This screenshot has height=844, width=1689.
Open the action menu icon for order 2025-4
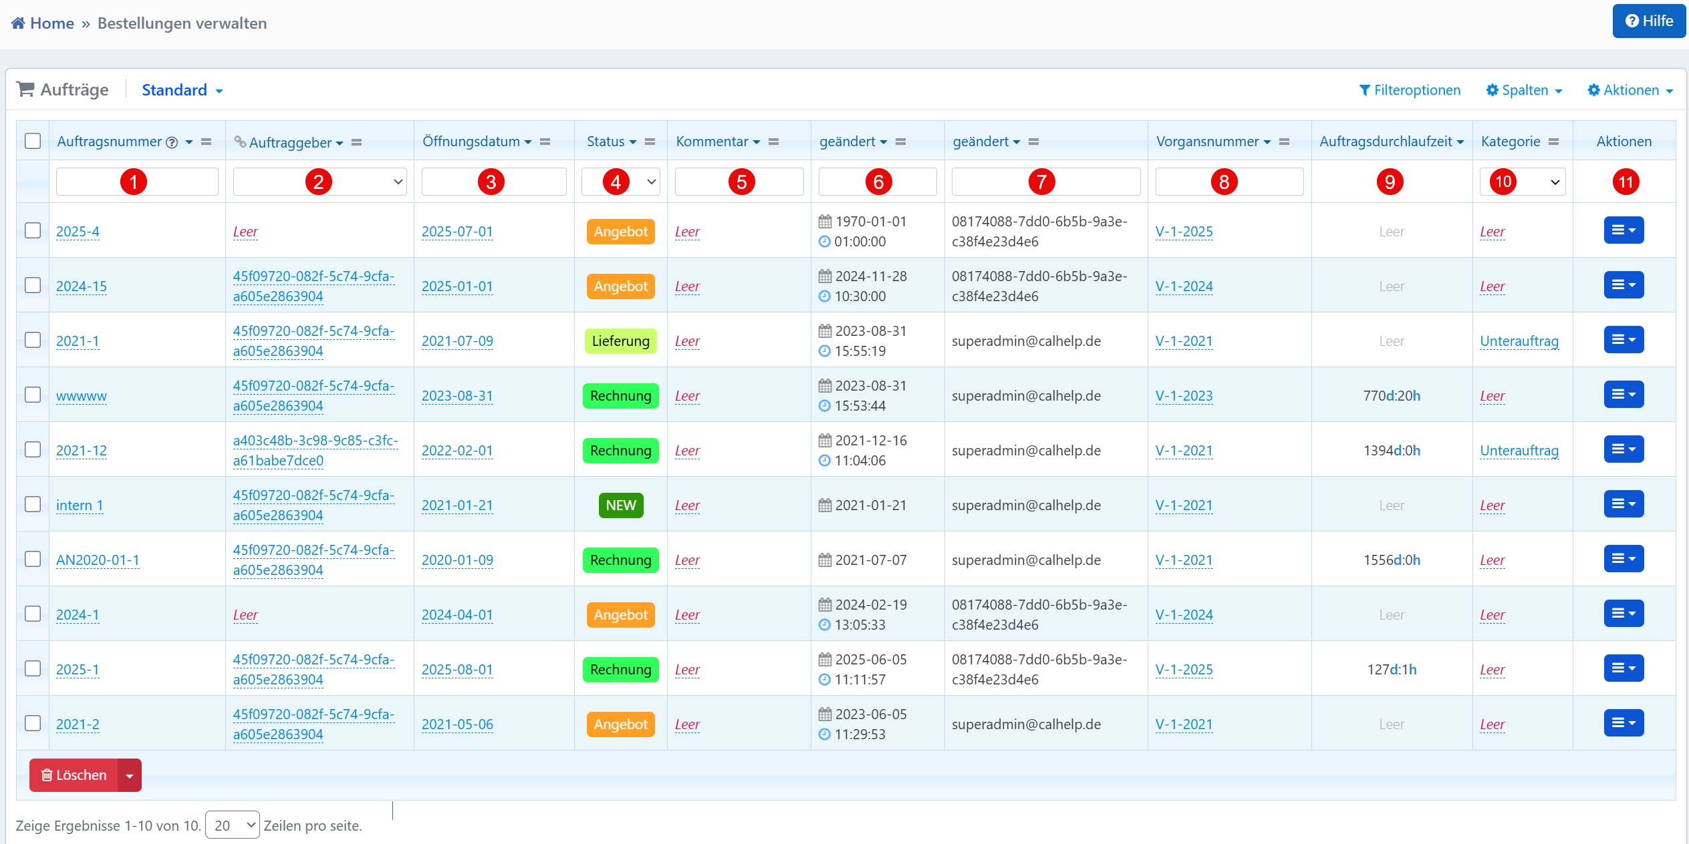pyautogui.click(x=1623, y=230)
